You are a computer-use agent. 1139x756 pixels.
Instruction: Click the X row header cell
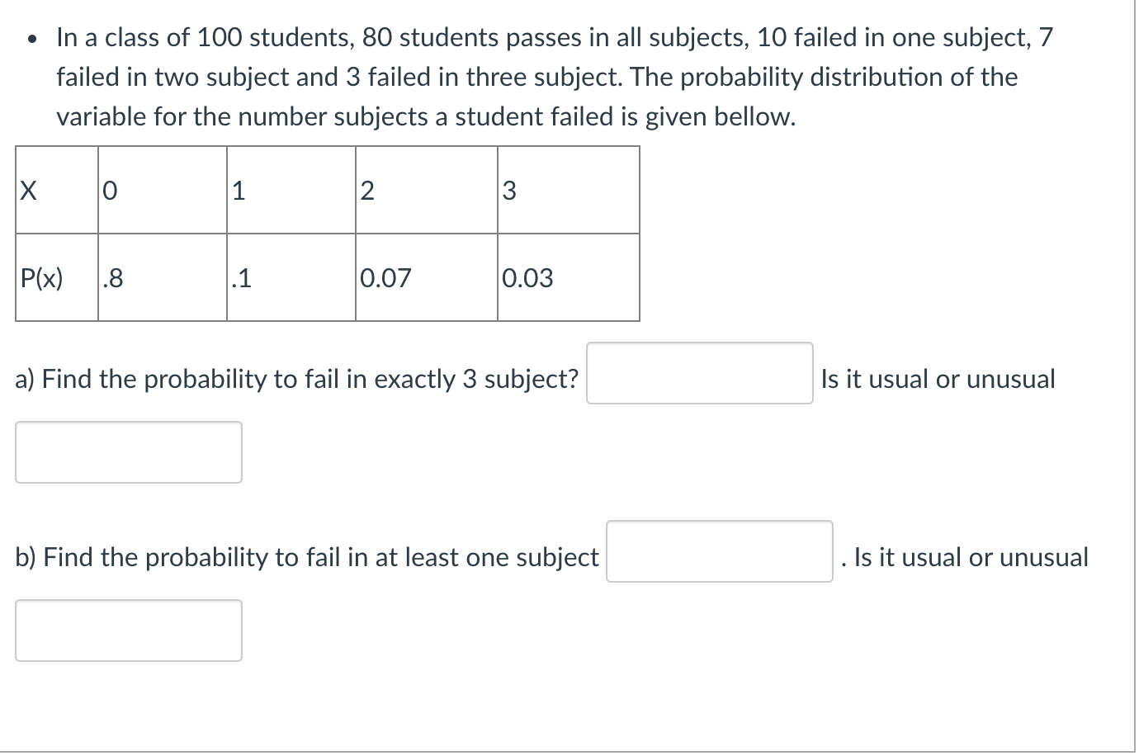[55, 190]
